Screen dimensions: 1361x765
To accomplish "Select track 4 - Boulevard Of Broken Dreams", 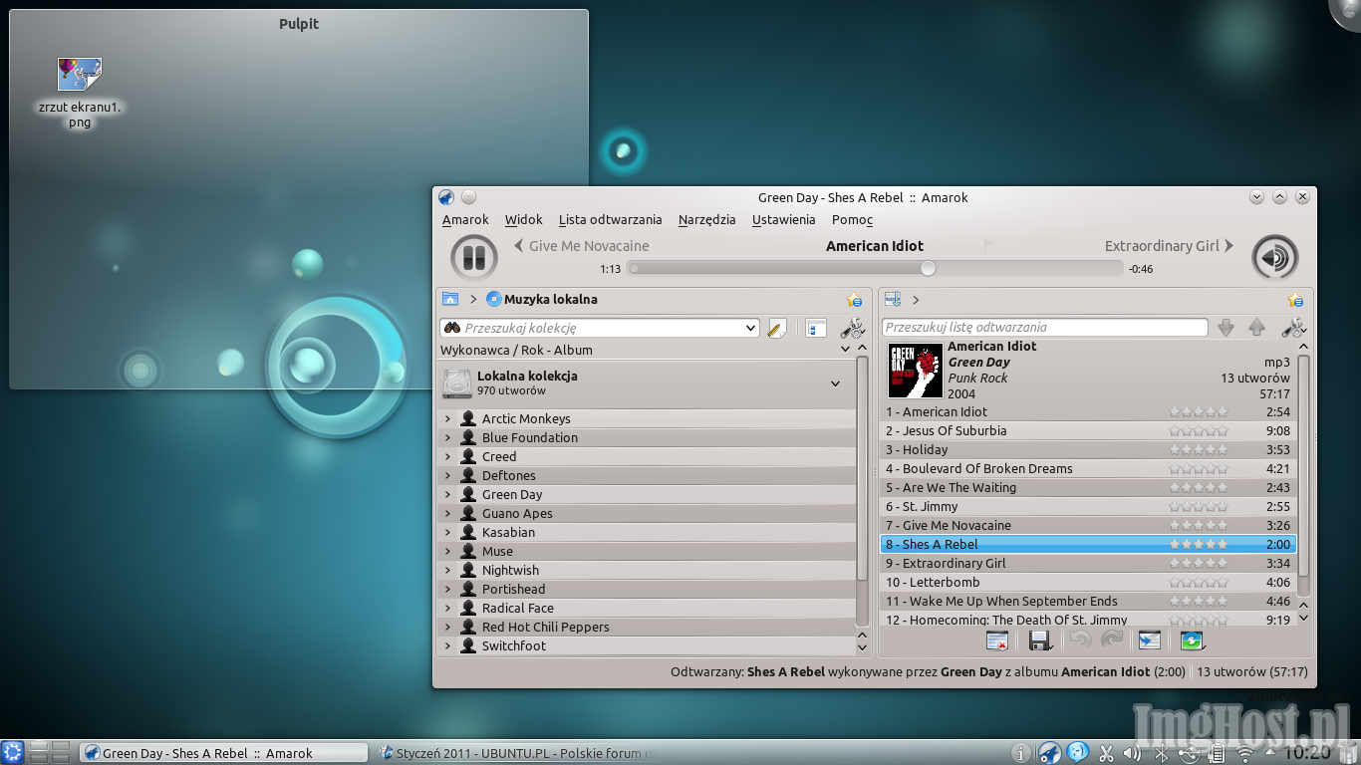I will point(1088,468).
